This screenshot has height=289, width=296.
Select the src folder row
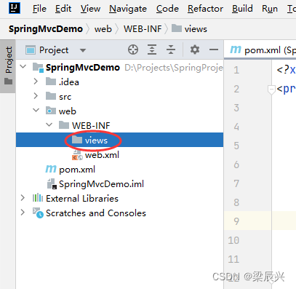tap(119, 96)
